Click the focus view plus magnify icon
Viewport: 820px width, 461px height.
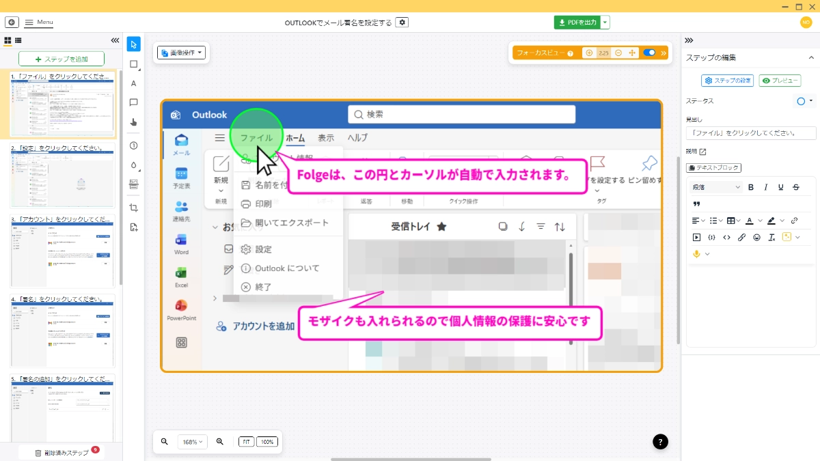point(589,53)
